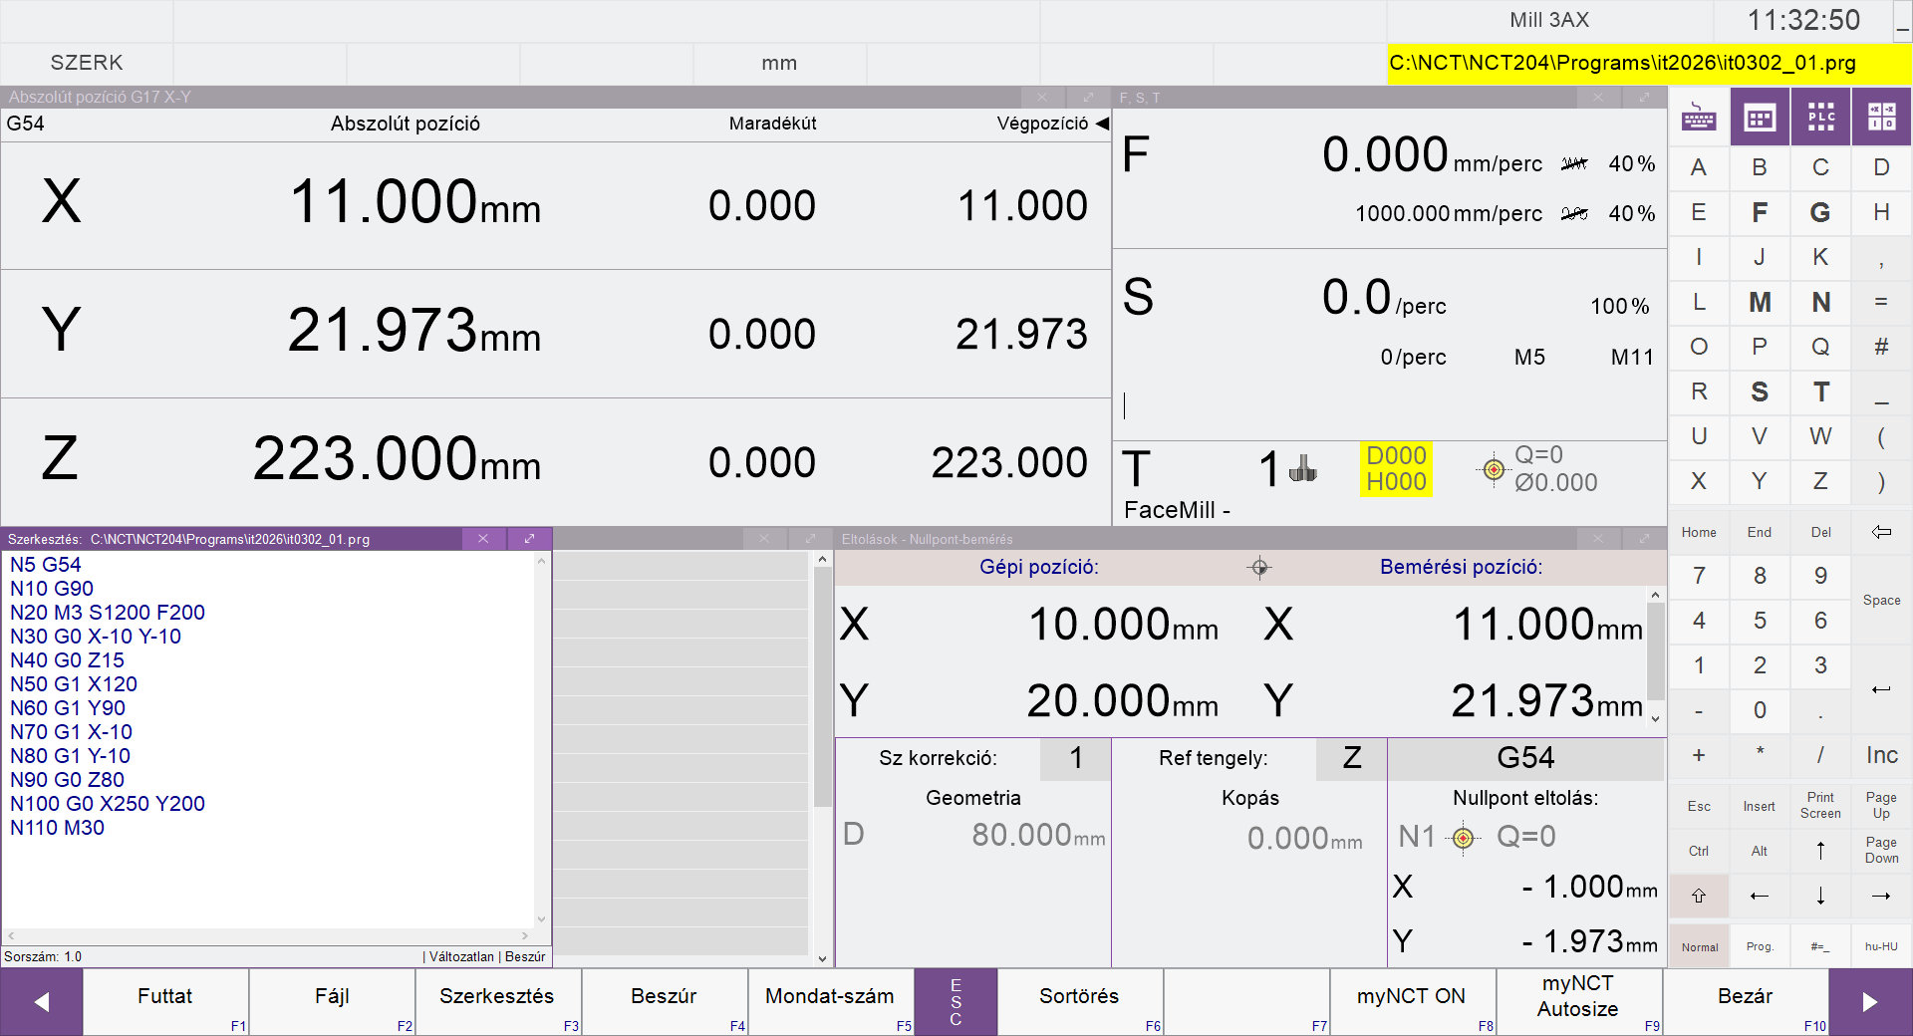Switch to the Prog. keyboard layout tab
This screenshot has height=1036, width=1913.
(x=1760, y=946)
